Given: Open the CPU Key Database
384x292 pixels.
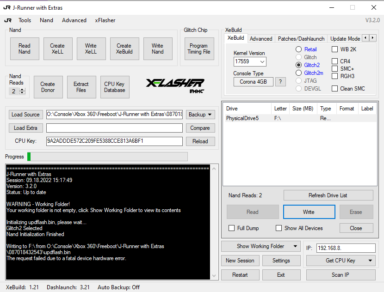Looking at the screenshot, I should (115, 87).
